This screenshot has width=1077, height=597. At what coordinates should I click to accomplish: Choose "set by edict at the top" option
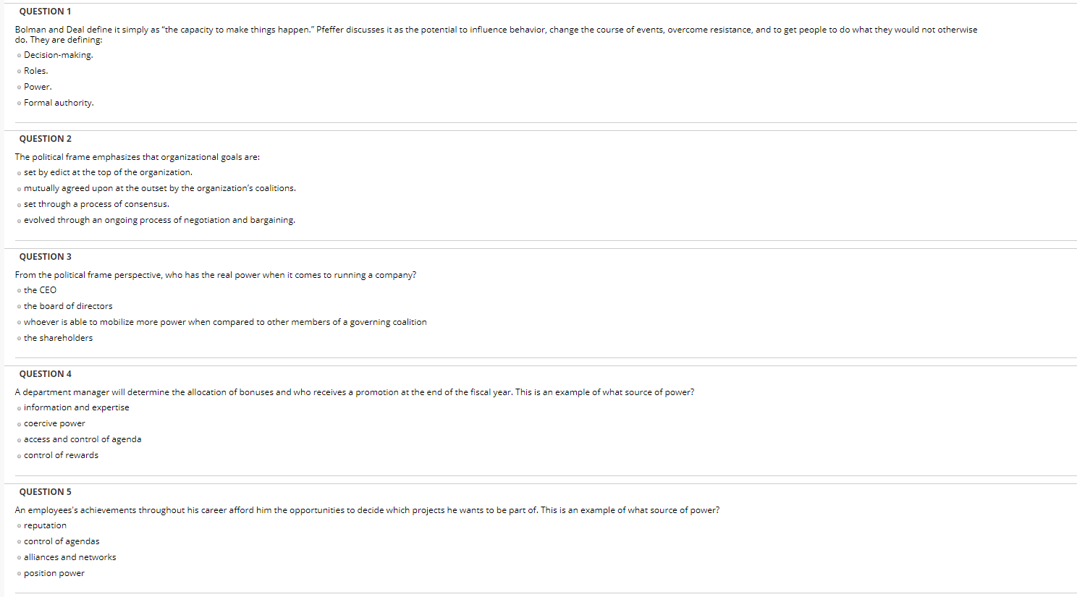[18, 172]
